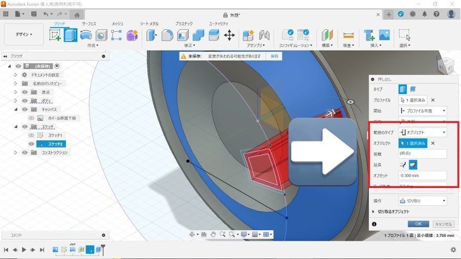Image resolution: width=461 pixels, height=259 pixels.
Task: Switch to the サーフェス tab
Action: pos(89,24)
